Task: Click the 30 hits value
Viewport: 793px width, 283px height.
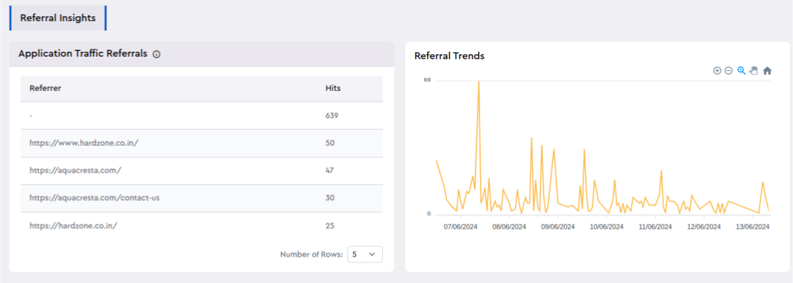Action: (x=330, y=198)
